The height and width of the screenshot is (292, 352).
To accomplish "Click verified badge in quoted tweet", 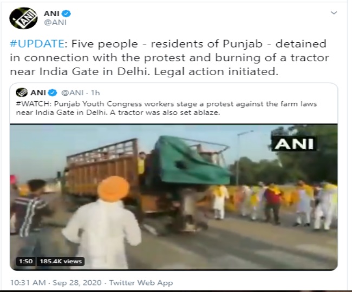I will pyautogui.click(x=53, y=92).
